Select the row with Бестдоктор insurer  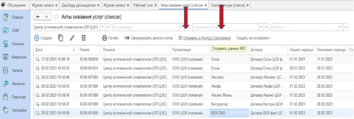(x=192, y=104)
